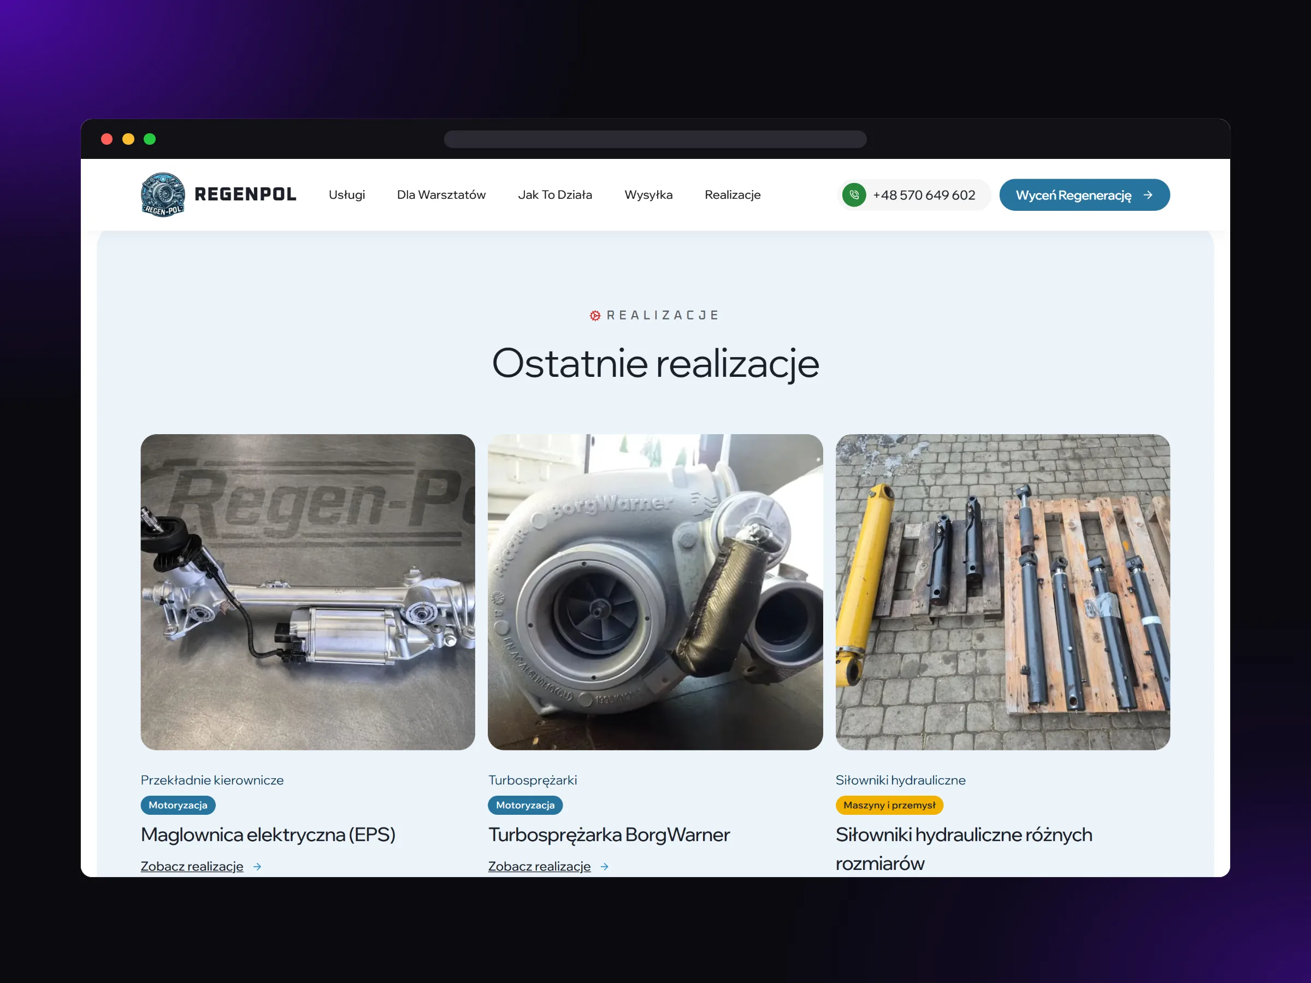Open Zobacz realizacje link under Maglownica
The height and width of the screenshot is (983, 1311).
coord(192,866)
